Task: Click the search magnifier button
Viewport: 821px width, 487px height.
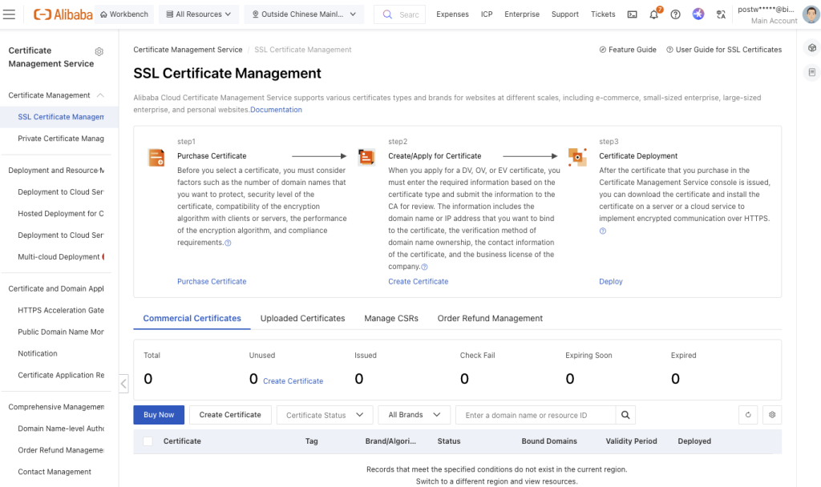Action: pyautogui.click(x=626, y=415)
